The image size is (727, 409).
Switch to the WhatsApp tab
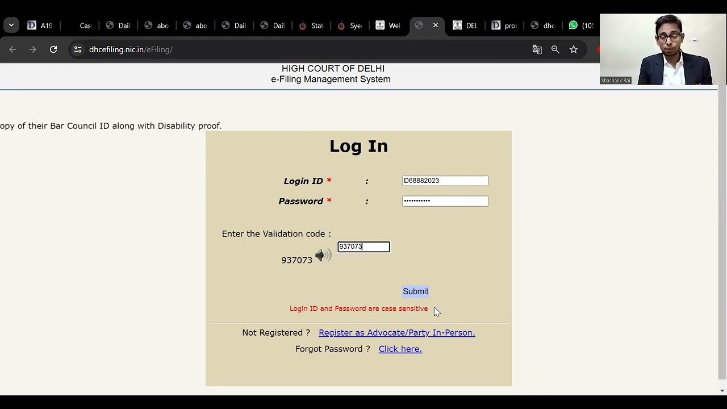pos(581,25)
